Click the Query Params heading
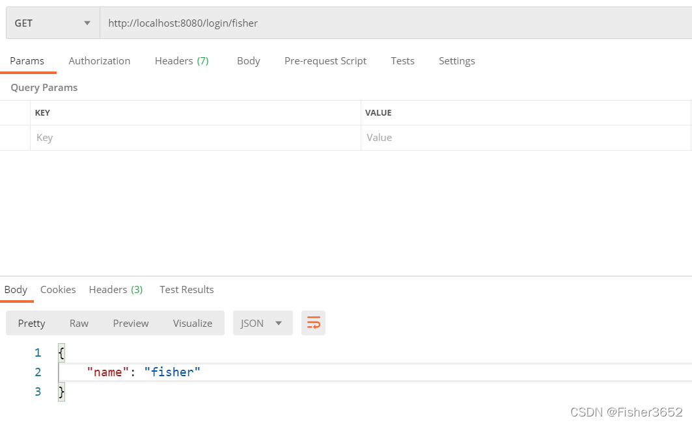This screenshot has height=423, width=692. (x=44, y=87)
